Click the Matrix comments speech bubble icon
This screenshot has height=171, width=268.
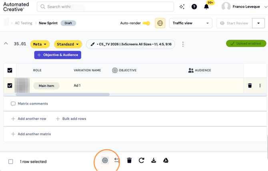[13, 104]
